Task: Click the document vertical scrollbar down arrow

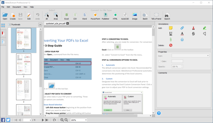Action: 153,113
